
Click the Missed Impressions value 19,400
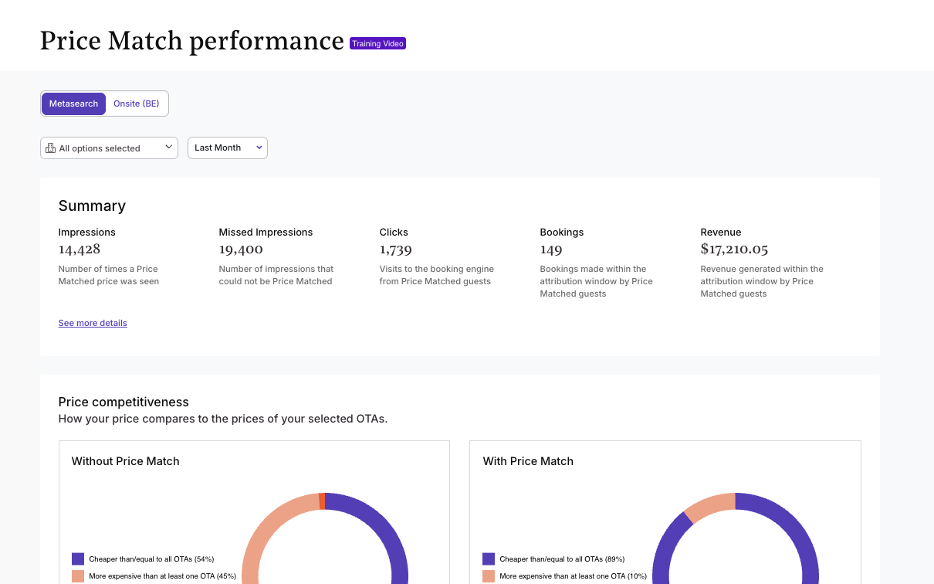(241, 250)
